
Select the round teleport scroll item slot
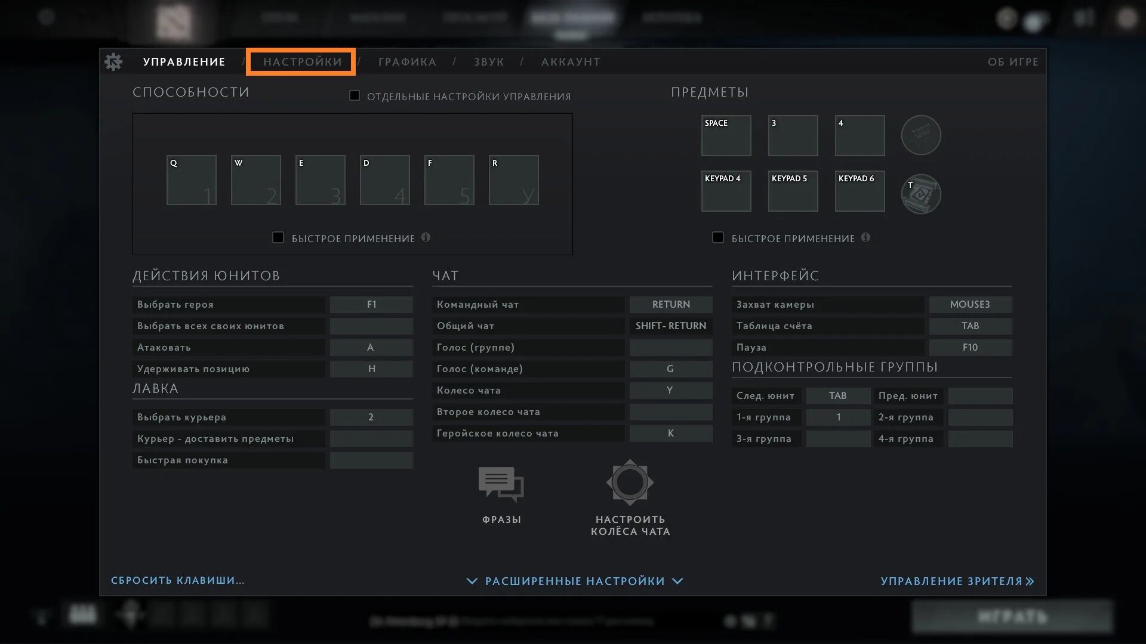[920, 135]
